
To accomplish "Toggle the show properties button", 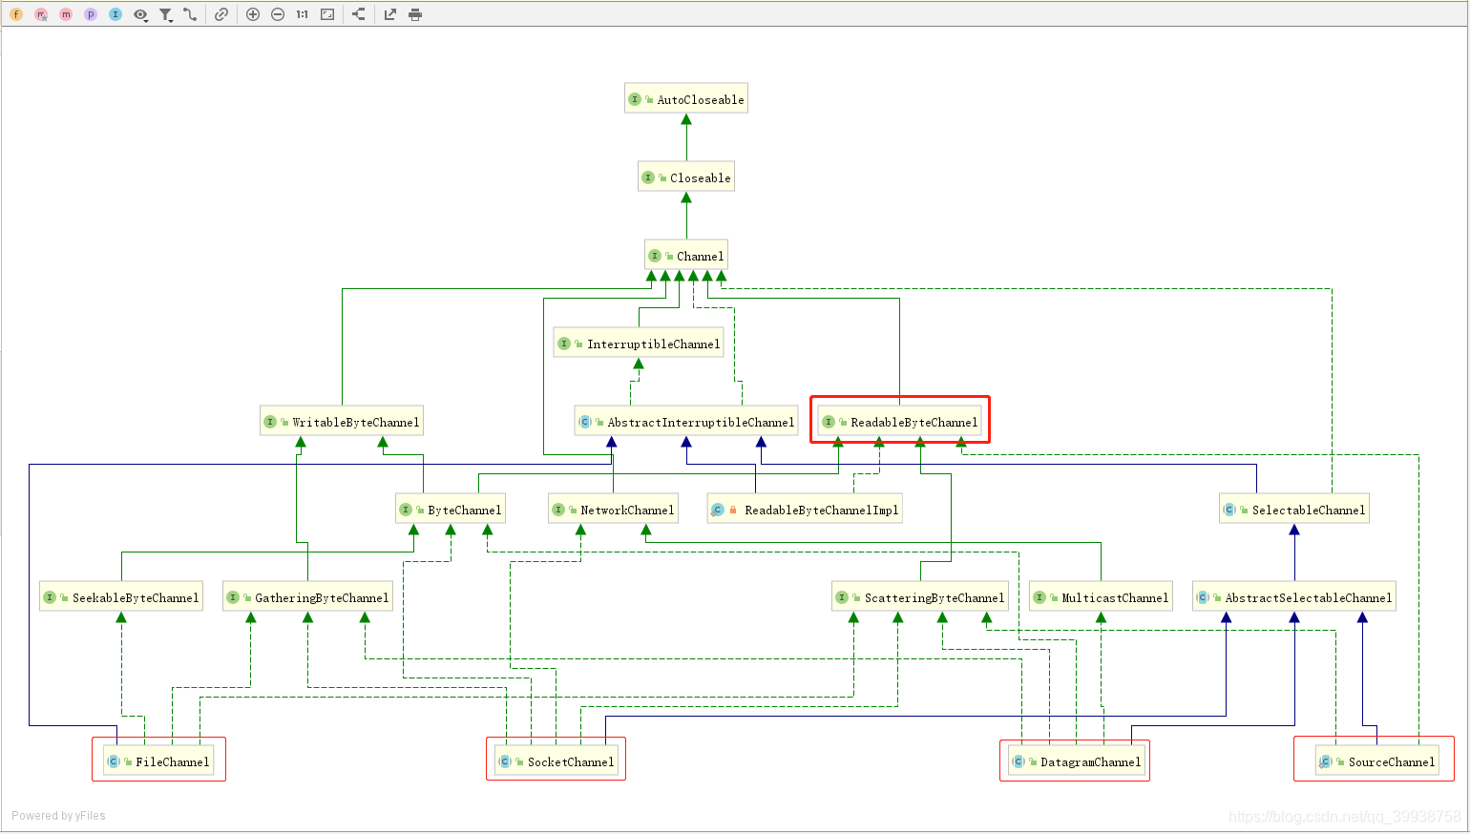I will [91, 14].
